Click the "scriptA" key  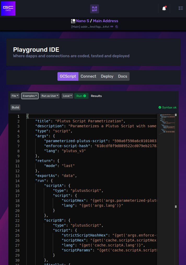54,186
